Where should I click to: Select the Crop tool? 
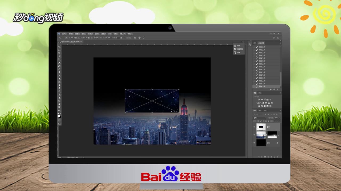(59, 59)
